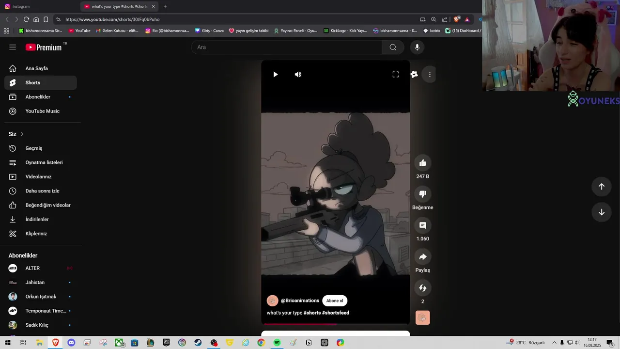Open Spotify from the taskbar
This screenshot has width=620, height=349.
click(x=277, y=343)
